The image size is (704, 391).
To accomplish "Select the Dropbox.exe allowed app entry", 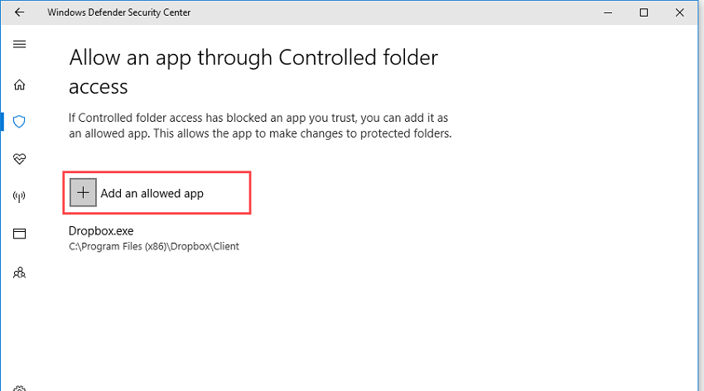I will (101, 231).
